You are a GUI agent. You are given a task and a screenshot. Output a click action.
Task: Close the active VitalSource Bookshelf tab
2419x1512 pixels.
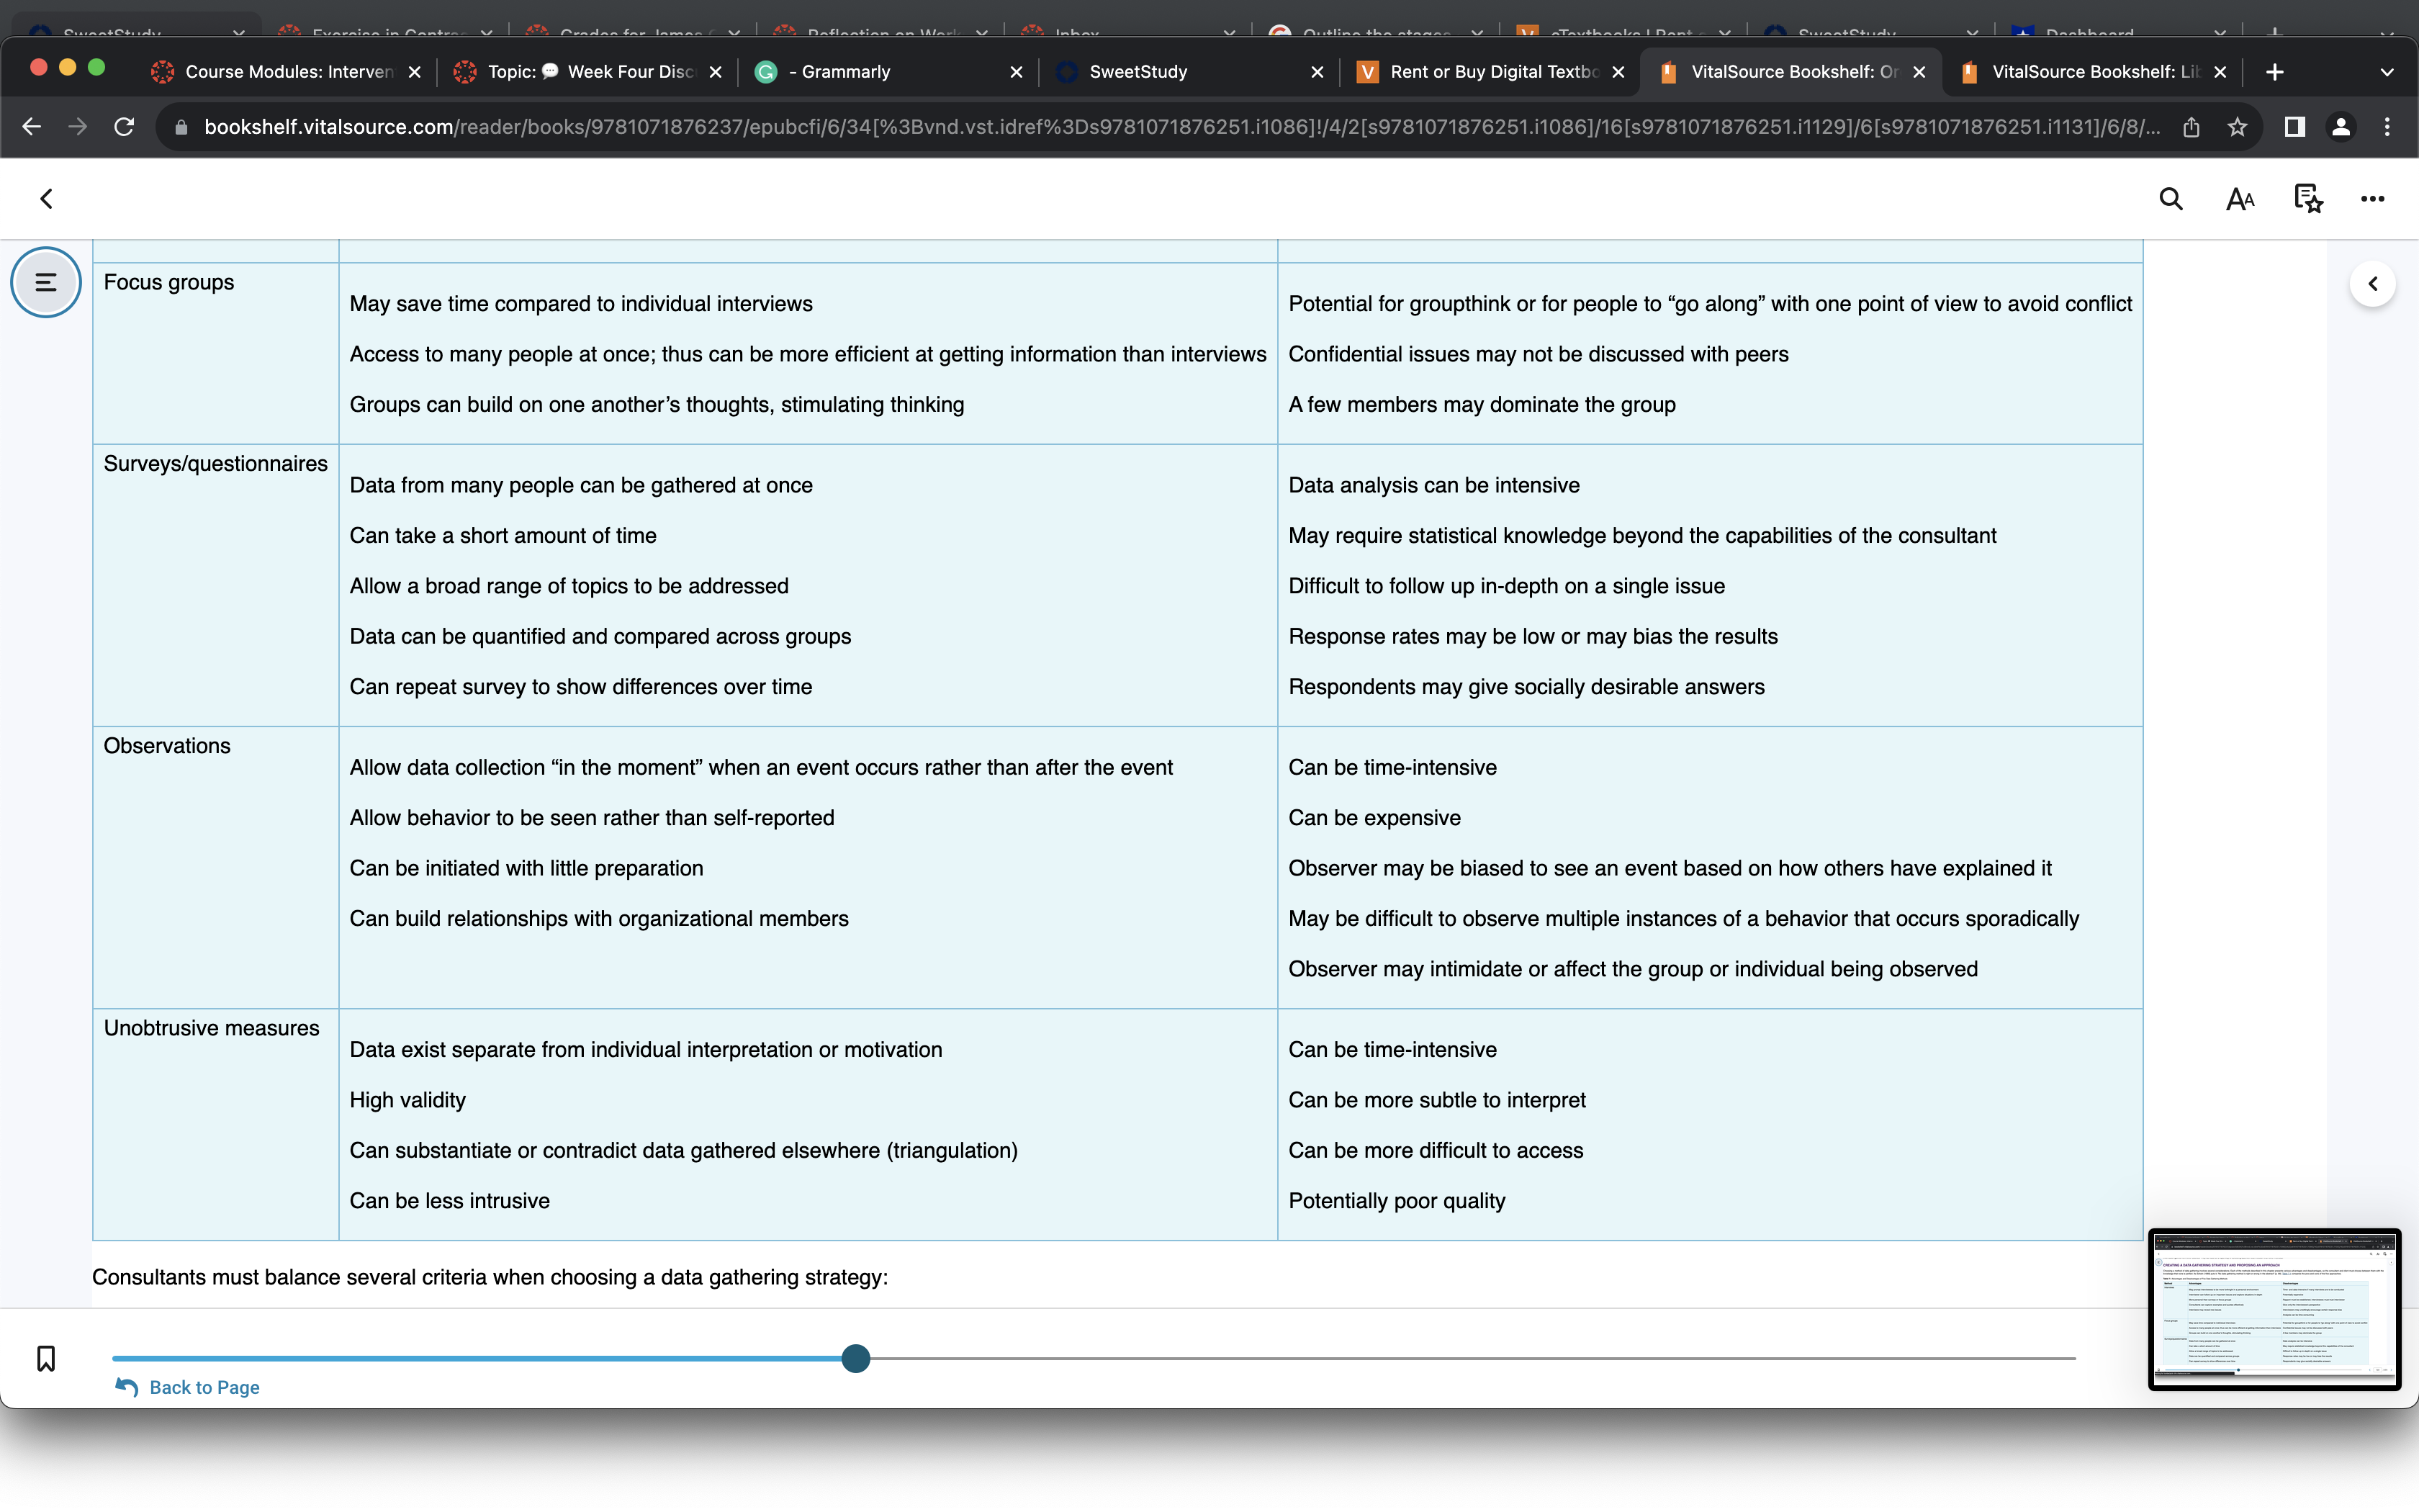(1919, 72)
